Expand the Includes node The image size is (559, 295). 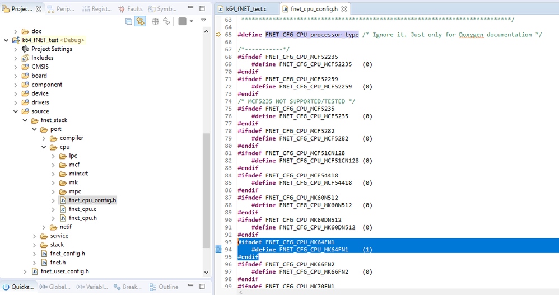(15, 58)
